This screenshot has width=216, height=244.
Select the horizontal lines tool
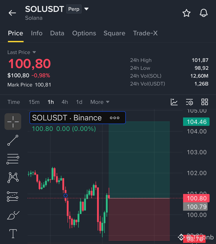point(13,159)
